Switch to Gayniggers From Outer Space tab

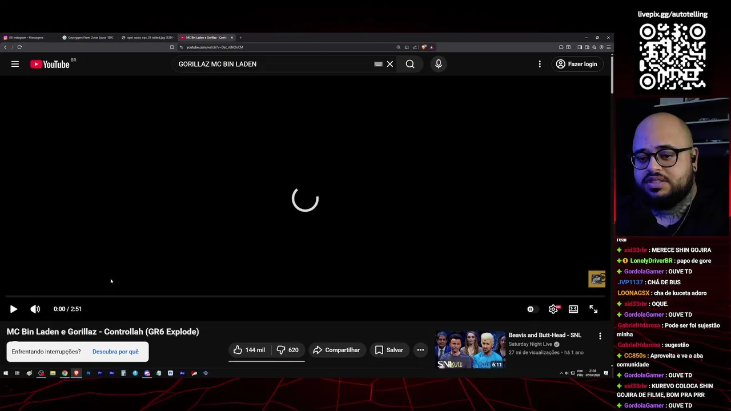(88, 38)
